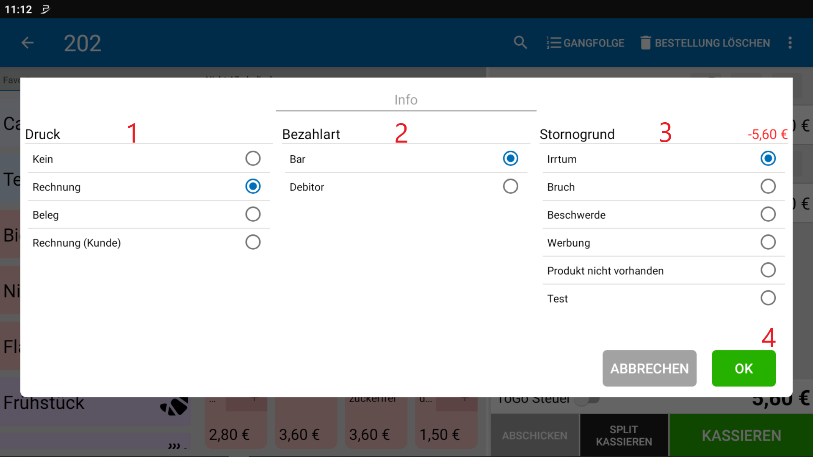Click the Gangfolge list icon
This screenshot has width=813, height=457.
click(x=553, y=43)
